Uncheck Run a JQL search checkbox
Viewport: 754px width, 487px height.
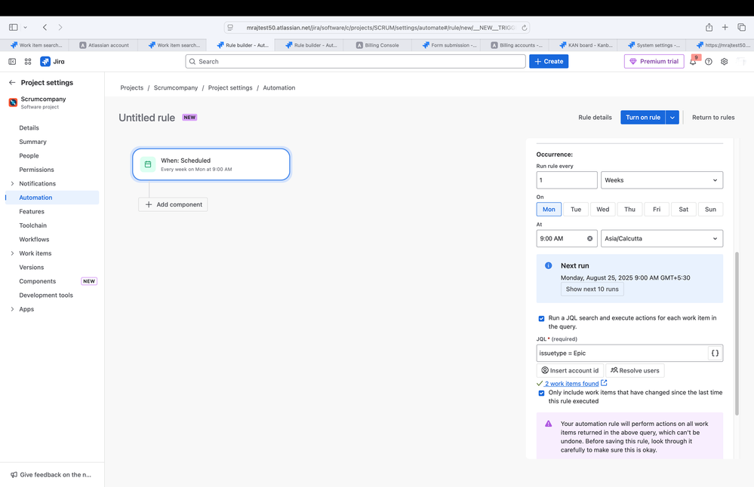541,318
